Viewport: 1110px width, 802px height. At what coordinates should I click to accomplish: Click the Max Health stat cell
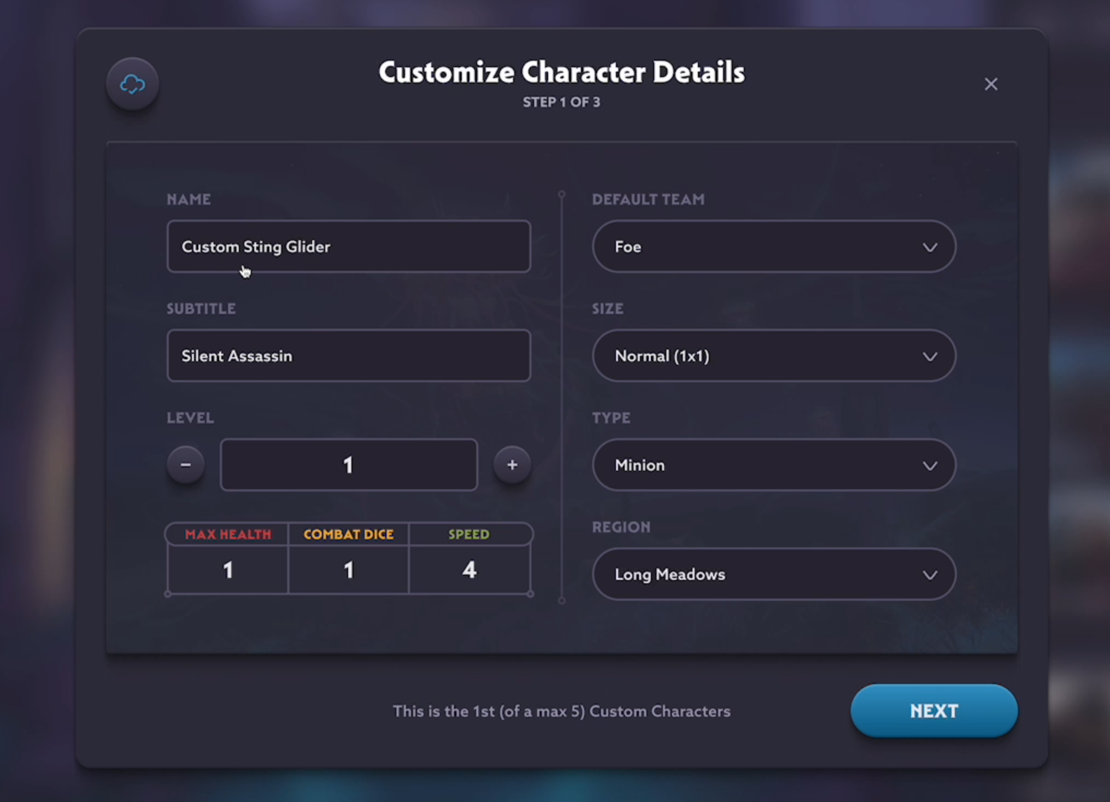pos(227,570)
